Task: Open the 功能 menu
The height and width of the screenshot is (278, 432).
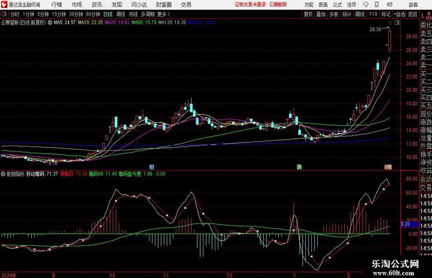Action: [309, 5]
